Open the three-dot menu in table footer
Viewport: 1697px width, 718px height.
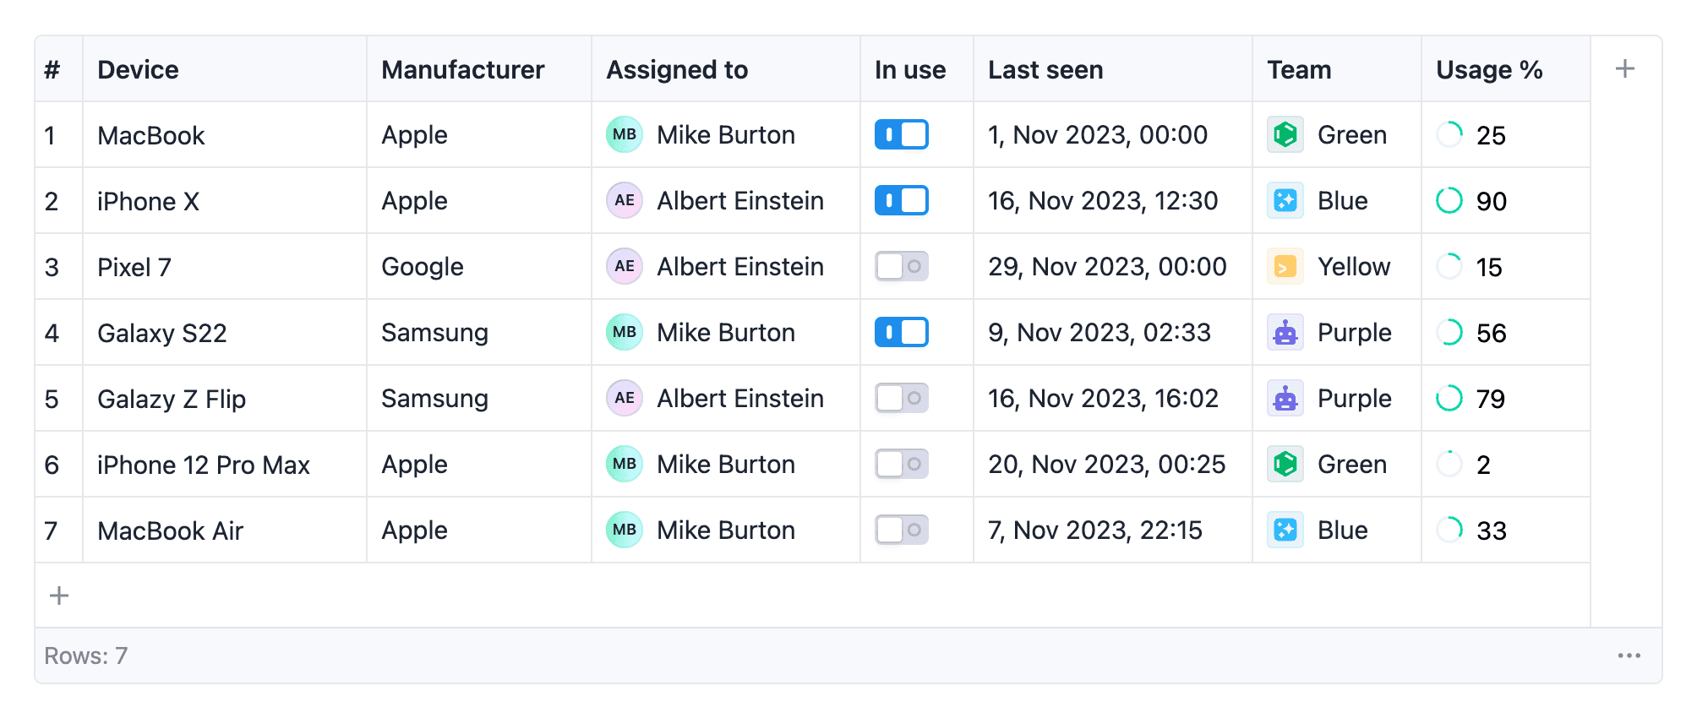pyautogui.click(x=1629, y=656)
